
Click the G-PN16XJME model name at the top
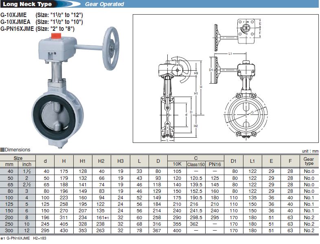pyautogui.click(x=17, y=28)
